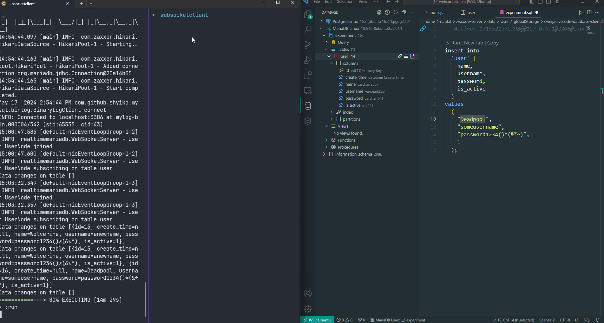Edit the user table with pencil icon
This screenshot has width=604, height=323.
pos(400,56)
